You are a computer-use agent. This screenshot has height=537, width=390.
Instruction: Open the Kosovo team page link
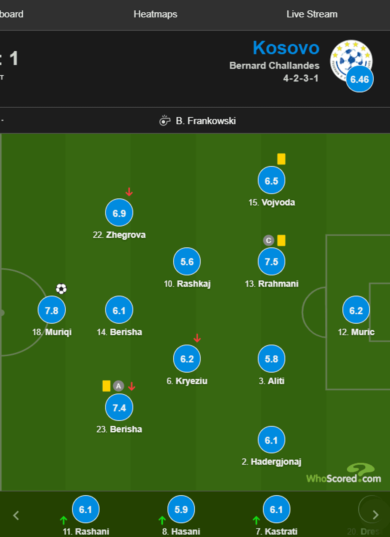pos(286,48)
